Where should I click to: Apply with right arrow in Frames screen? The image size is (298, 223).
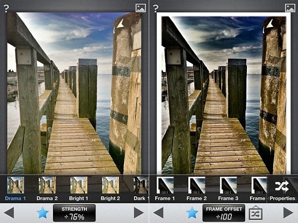pos(289,213)
